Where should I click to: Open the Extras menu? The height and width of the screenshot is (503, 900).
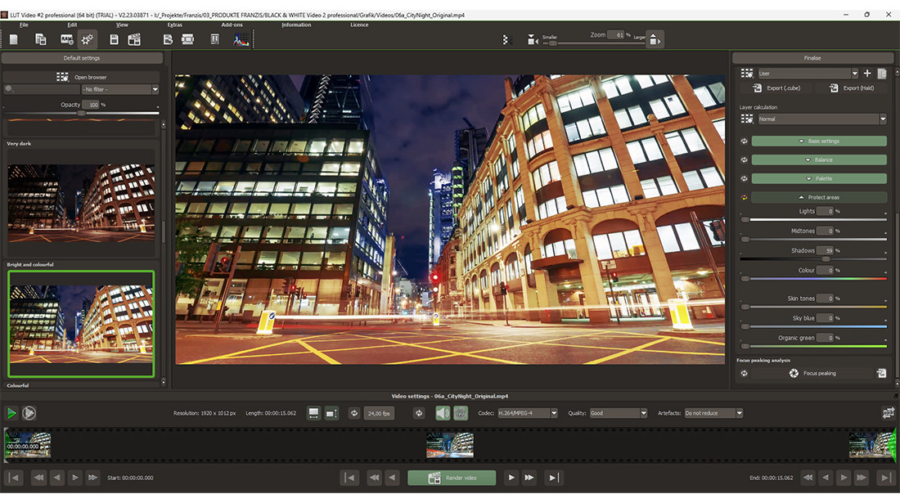174,25
